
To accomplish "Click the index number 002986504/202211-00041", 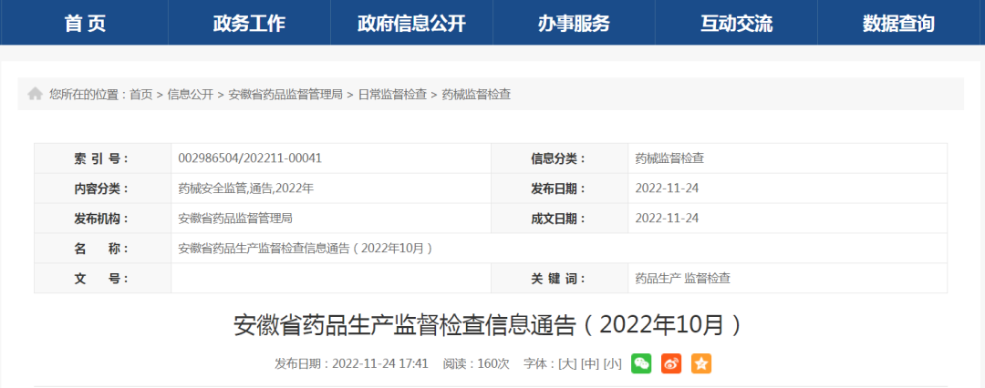I will pos(250,158).
